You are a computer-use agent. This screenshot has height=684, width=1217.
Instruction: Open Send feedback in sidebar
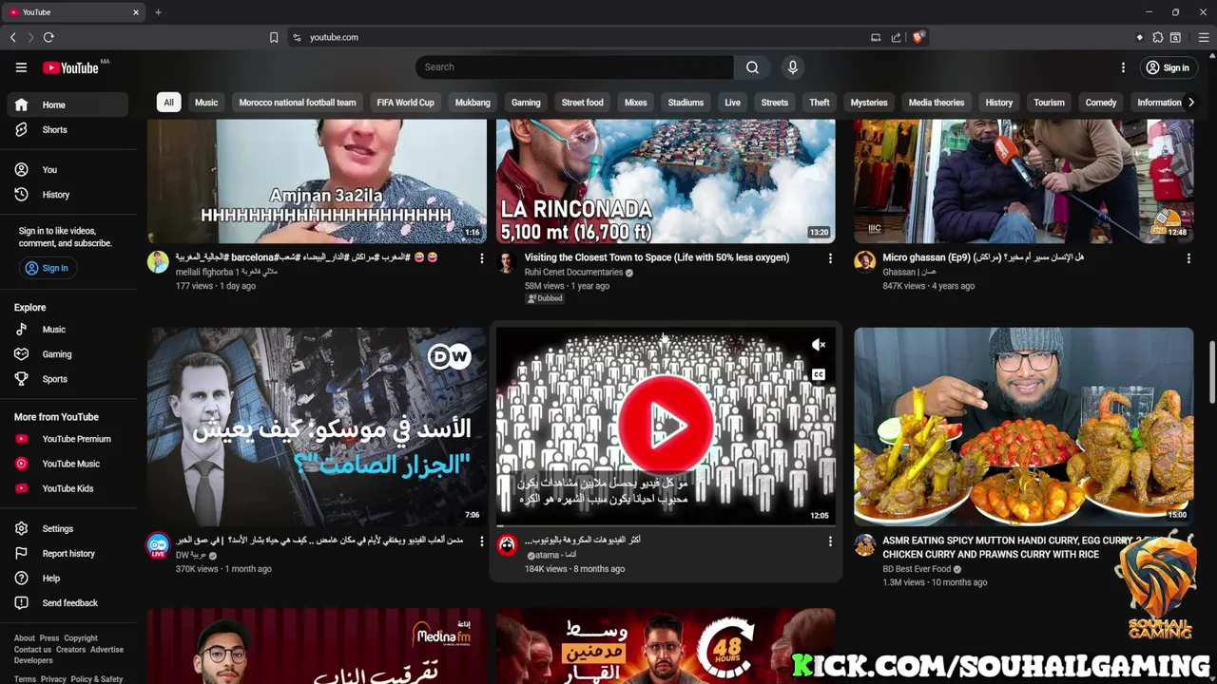point(67,602)
